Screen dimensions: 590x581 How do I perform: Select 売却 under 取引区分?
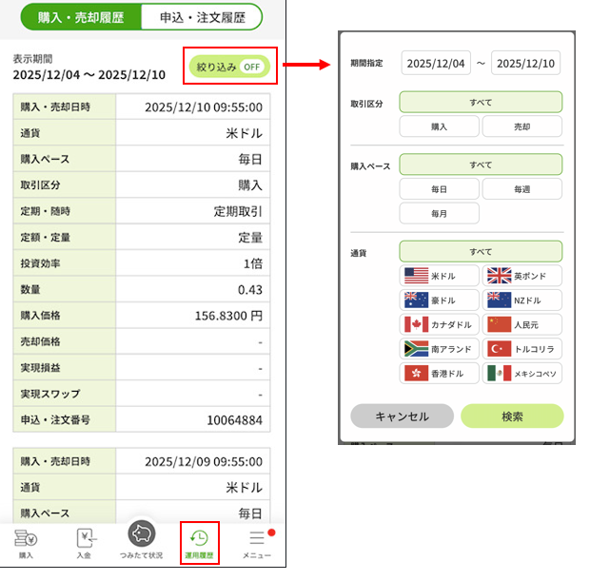click(522, 126)
